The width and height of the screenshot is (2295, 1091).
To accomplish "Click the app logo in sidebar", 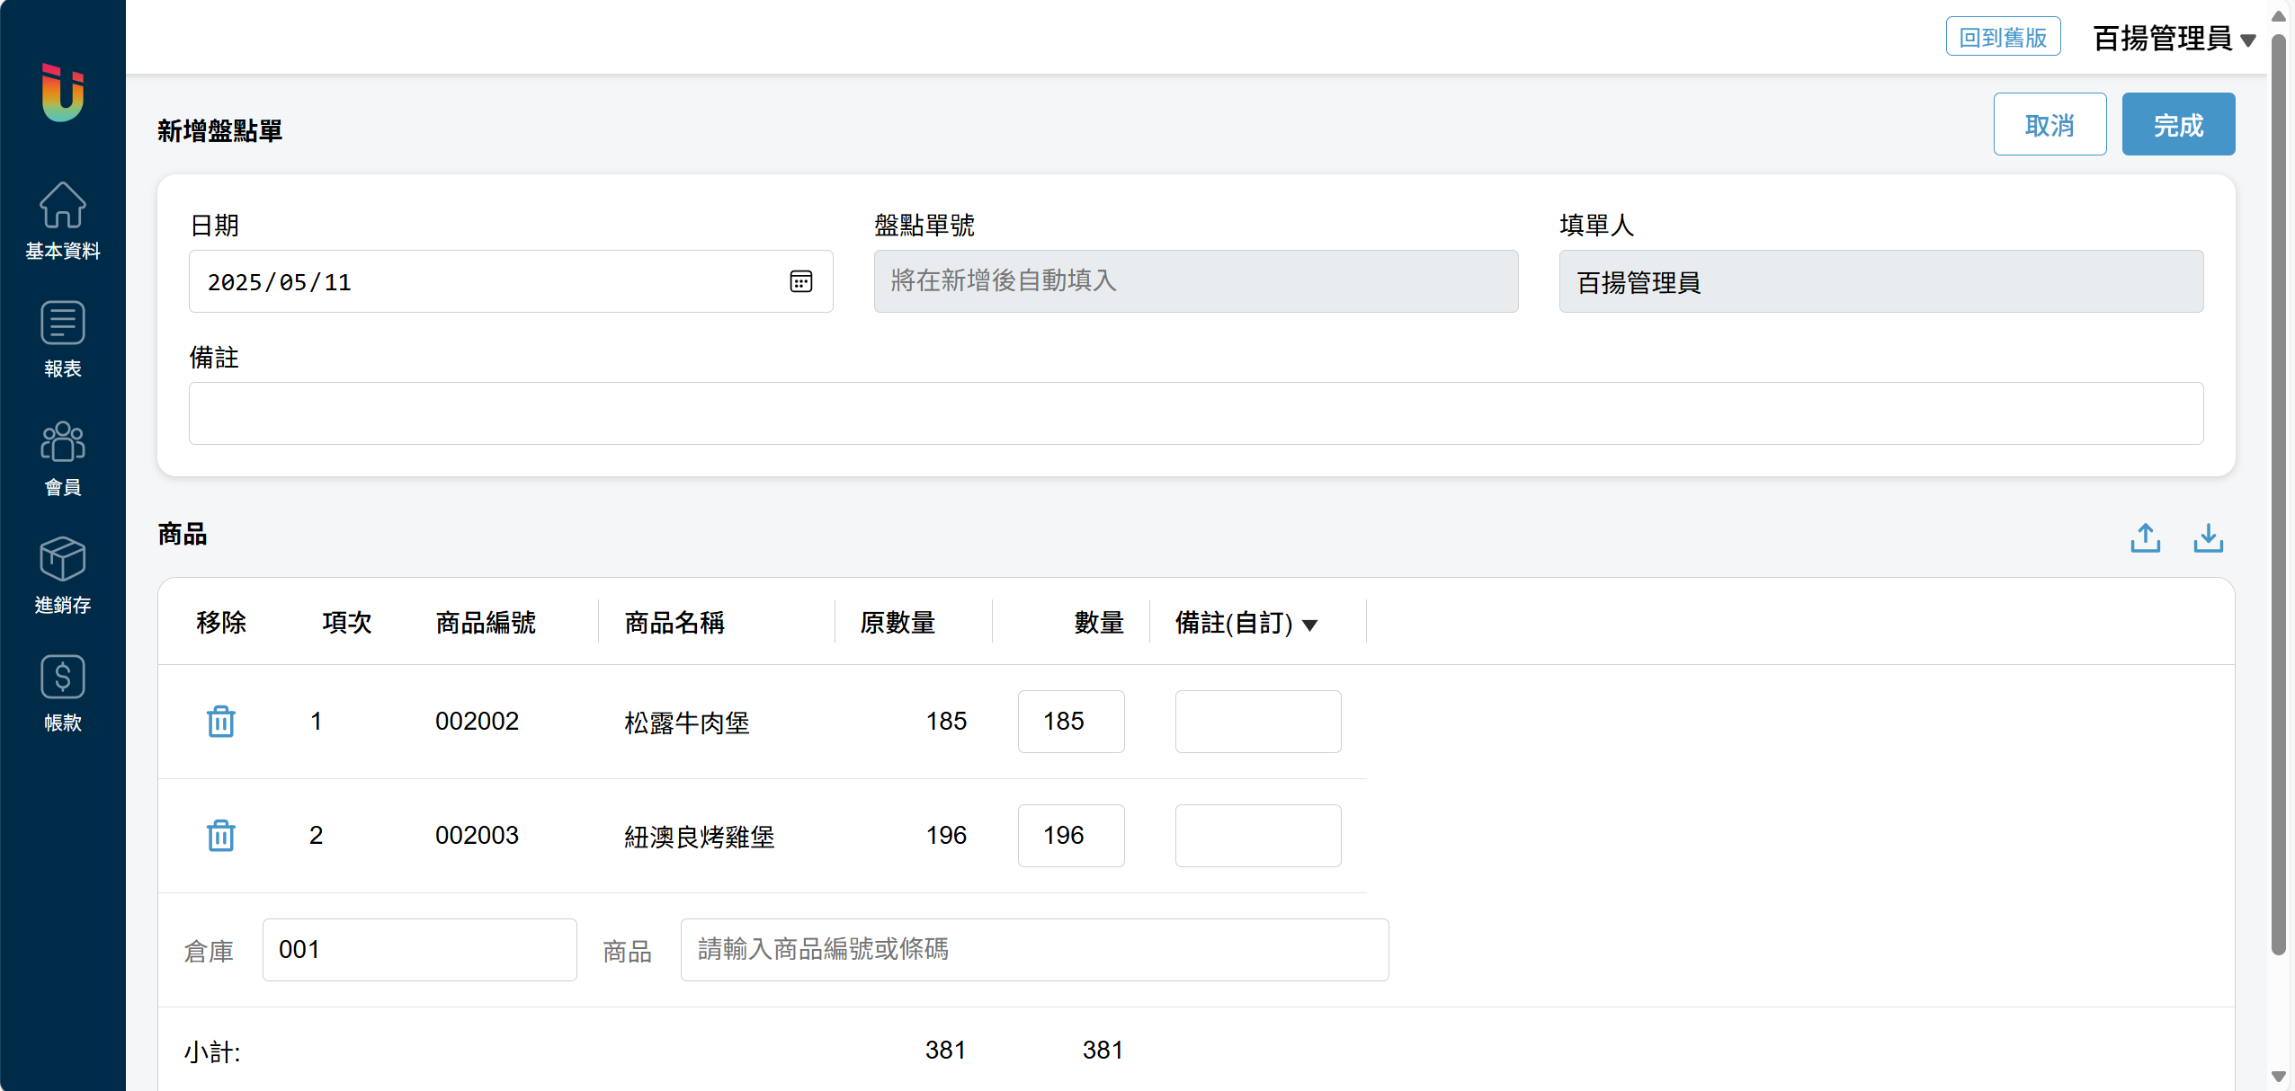I will [x=63, y=93].
